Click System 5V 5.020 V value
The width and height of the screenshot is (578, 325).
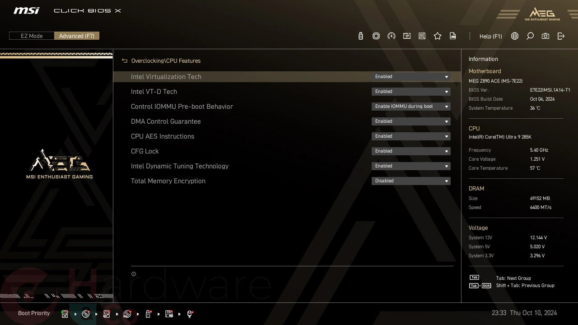537,247
